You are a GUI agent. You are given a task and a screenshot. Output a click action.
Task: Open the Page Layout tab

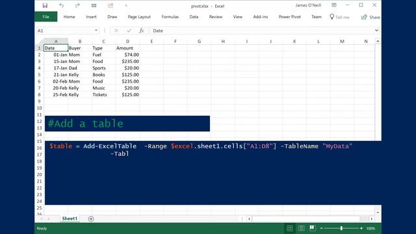pos(139,17)
